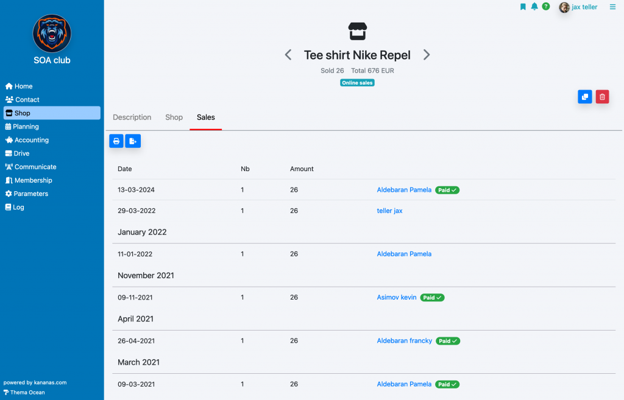
Task: Click Paid badge for Aldebaran francky
Action: 448,341
